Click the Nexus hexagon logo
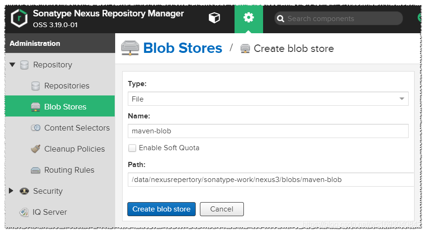 (19, 18)
